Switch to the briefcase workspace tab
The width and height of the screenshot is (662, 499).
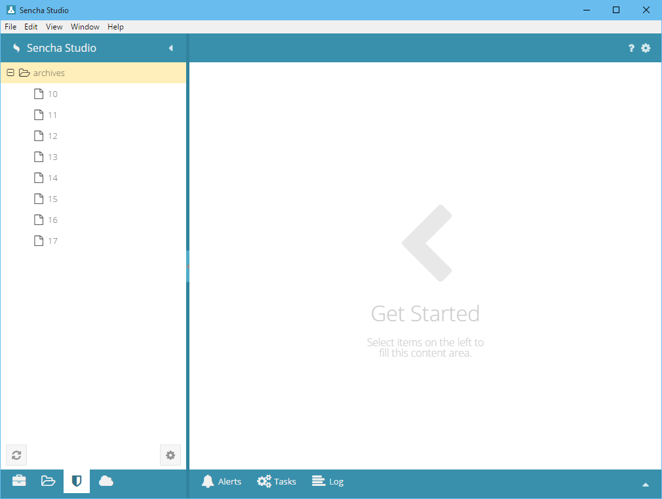pos(19,481)
